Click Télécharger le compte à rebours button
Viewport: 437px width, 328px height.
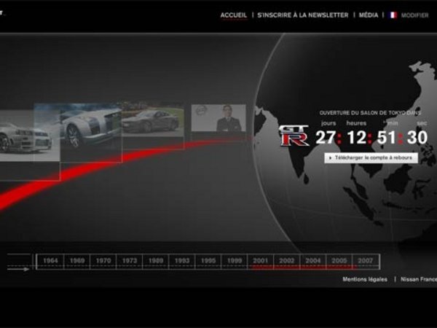point(371,157)
